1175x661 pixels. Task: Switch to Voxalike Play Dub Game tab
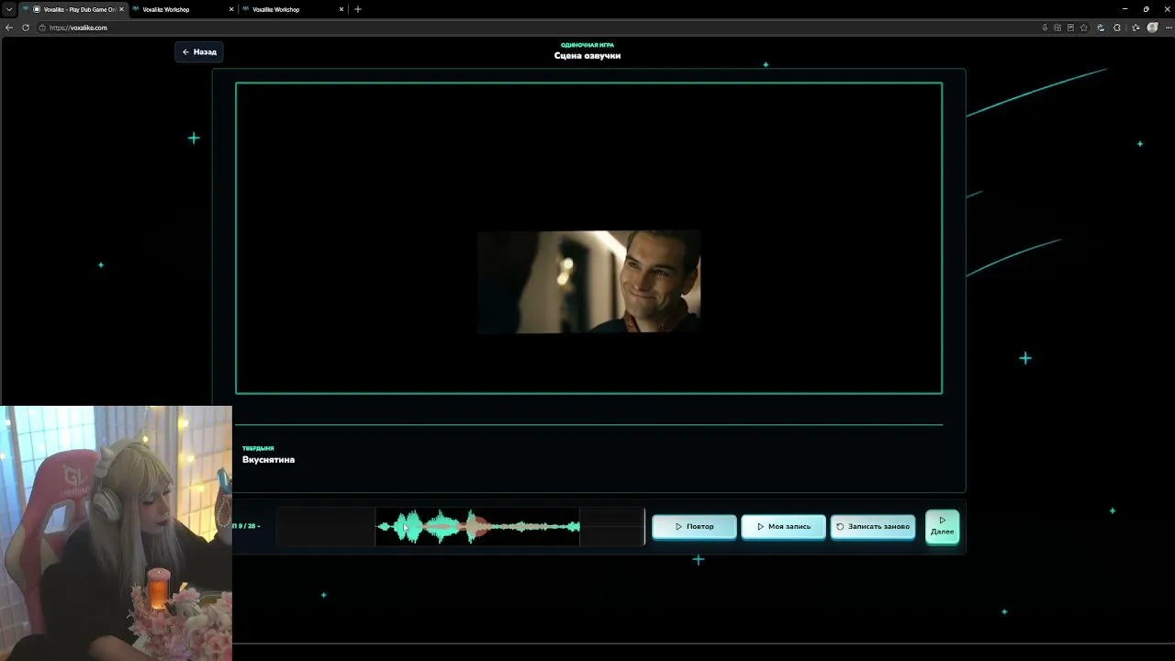pos(73,9)
